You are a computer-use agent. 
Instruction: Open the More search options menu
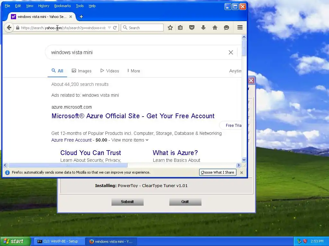click(133, 71)
